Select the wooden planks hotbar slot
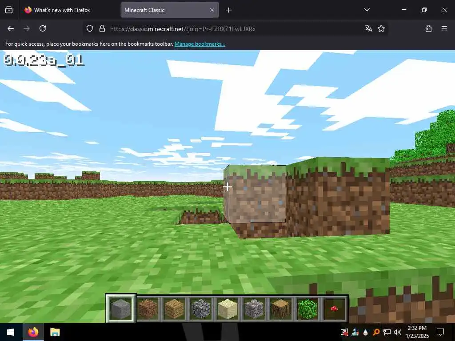The image size is (455, 341). (x=174, y=309)
